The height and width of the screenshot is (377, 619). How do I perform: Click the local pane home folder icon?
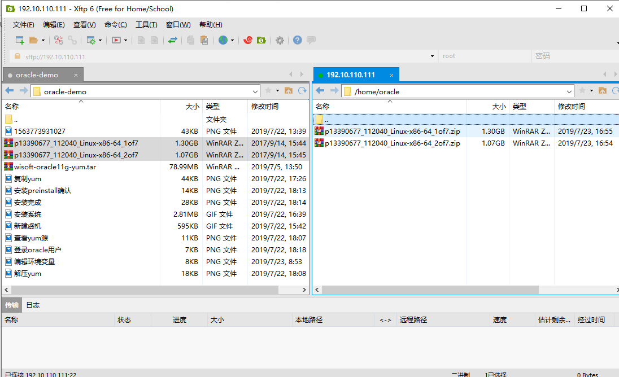click(289, 91)
